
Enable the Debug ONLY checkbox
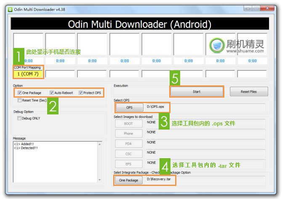click(20, 119)
